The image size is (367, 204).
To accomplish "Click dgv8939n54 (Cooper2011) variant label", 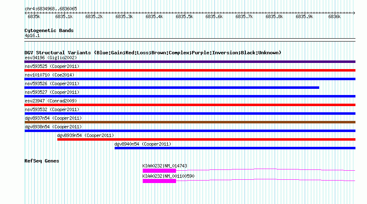I will pyautogui.click(x=85, y=135).
